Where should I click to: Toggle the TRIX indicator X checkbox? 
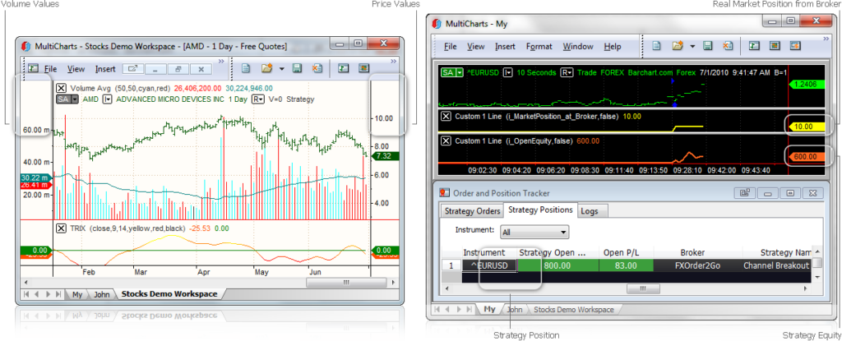click(62, 228)
